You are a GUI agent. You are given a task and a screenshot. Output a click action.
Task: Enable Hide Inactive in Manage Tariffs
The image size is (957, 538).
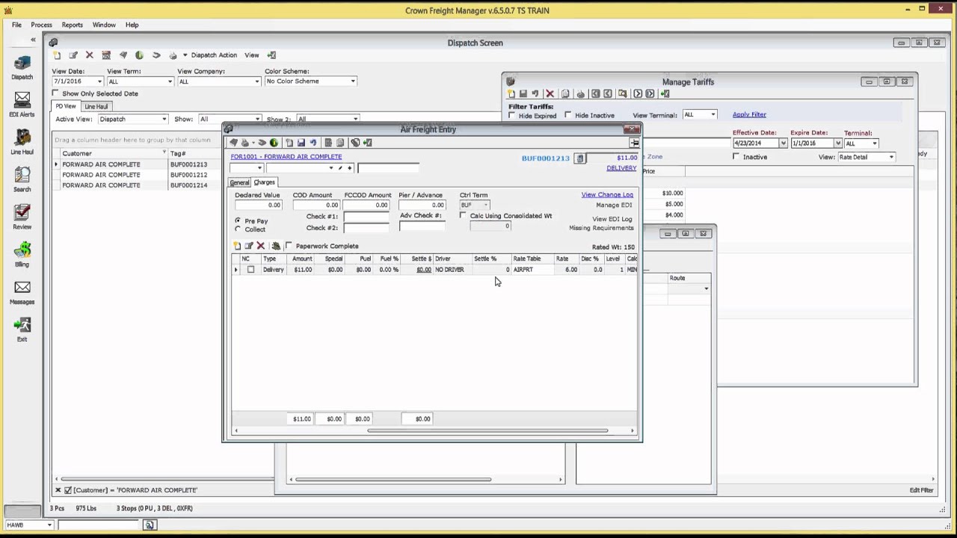click(567, 115)
